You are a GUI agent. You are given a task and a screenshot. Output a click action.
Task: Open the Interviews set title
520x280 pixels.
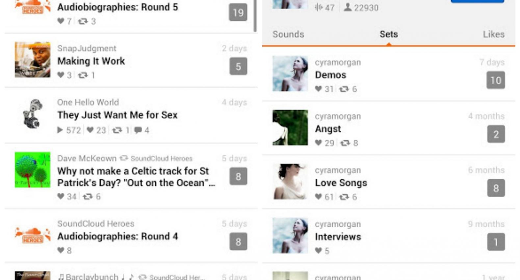338,237
